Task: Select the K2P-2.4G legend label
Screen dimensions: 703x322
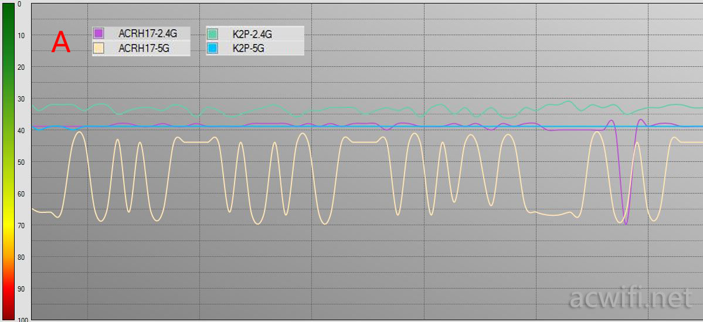Action: pyautogui.click(x=252, y=33)
